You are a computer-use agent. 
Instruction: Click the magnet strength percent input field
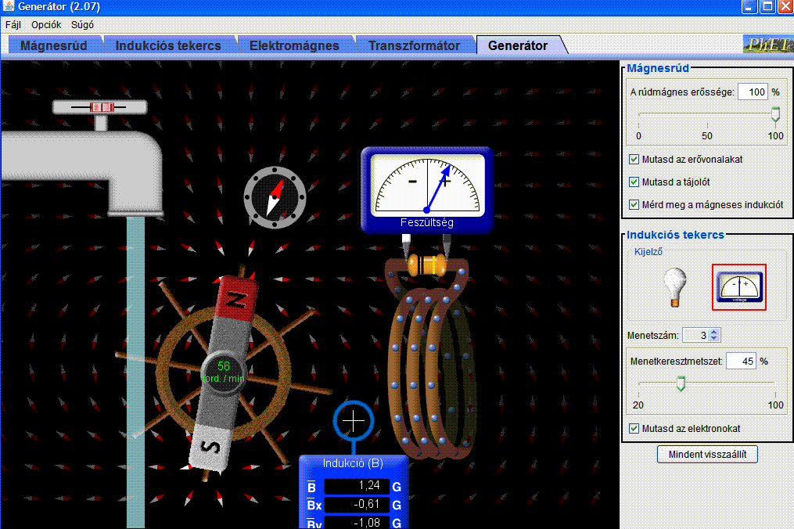click(x=753, y=92)
